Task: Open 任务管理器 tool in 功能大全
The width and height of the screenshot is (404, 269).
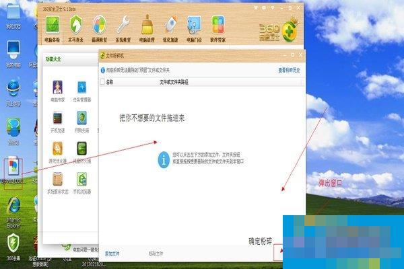Action: click(x=82, y=91)
